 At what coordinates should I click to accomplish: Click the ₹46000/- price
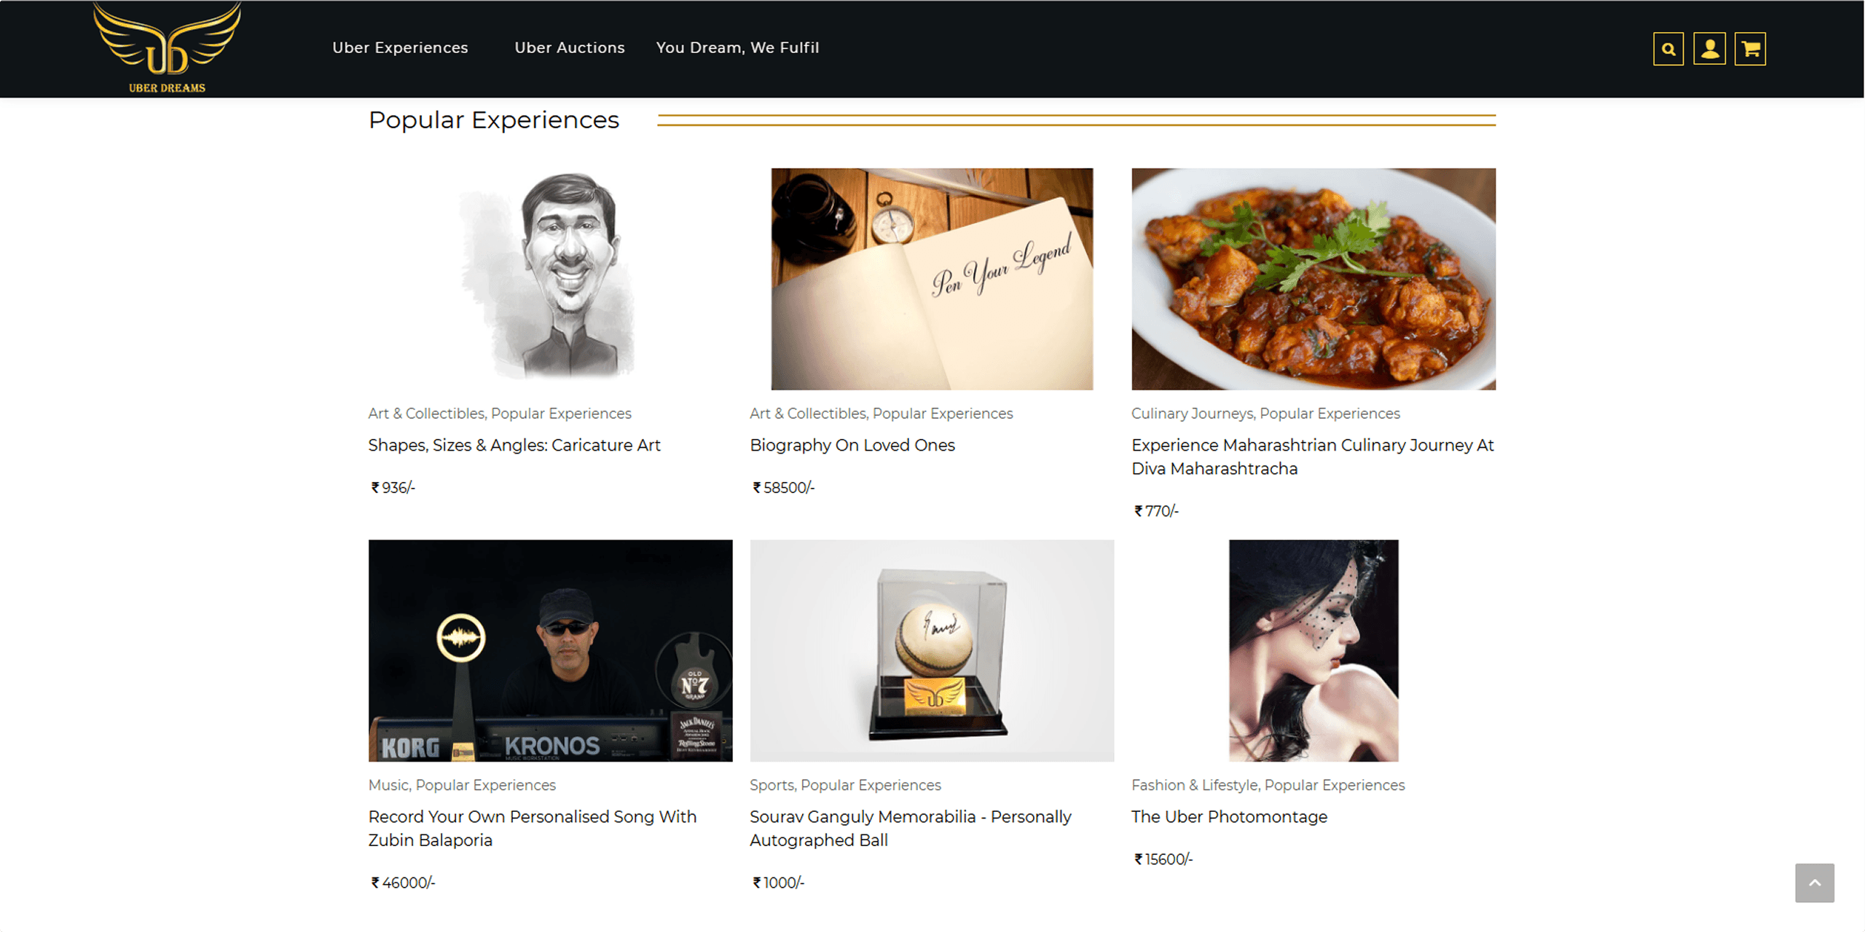tap(403, 882)
